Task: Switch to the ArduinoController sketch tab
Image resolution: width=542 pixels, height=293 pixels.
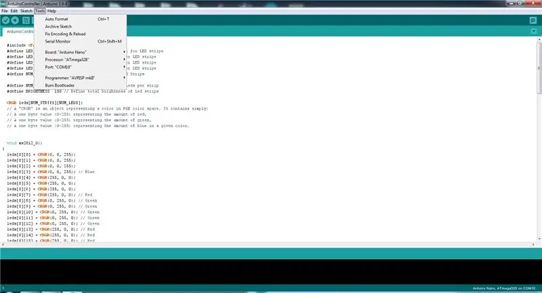Action: tap(19, 32)
